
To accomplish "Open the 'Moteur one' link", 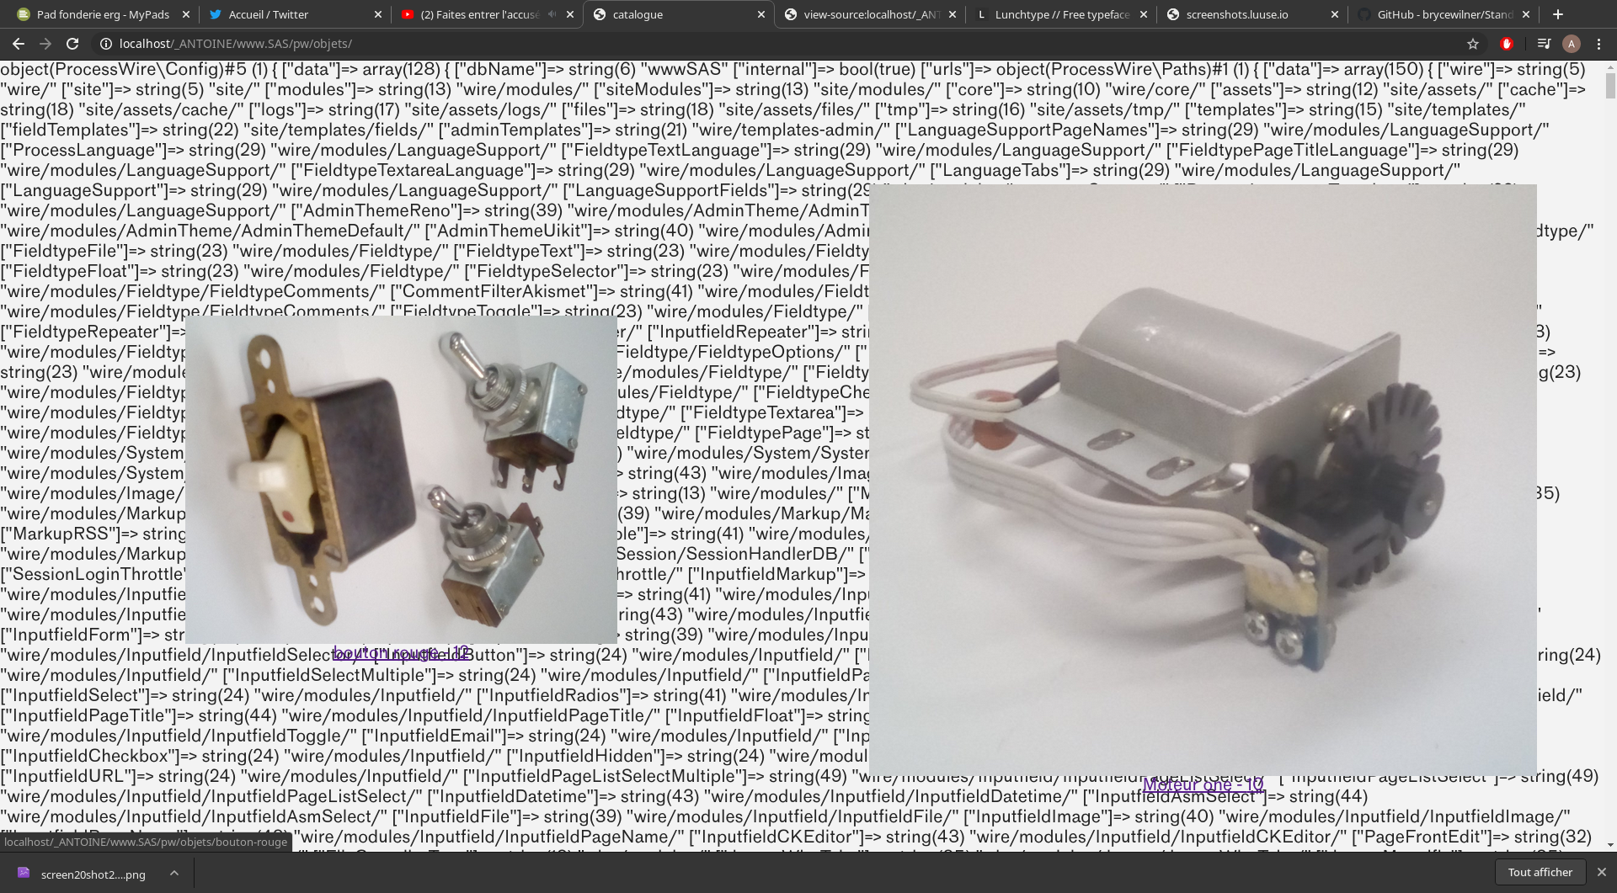I will [1203, 785].
